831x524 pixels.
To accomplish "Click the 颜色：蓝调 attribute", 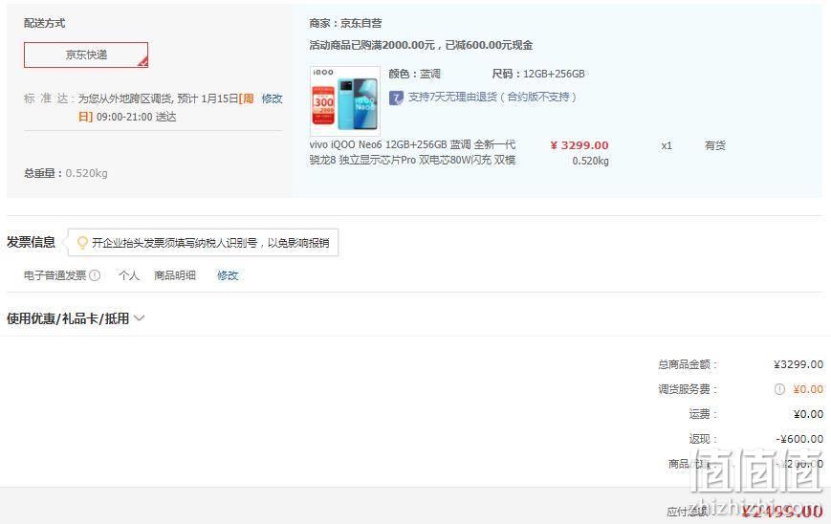I will [414, 74].
